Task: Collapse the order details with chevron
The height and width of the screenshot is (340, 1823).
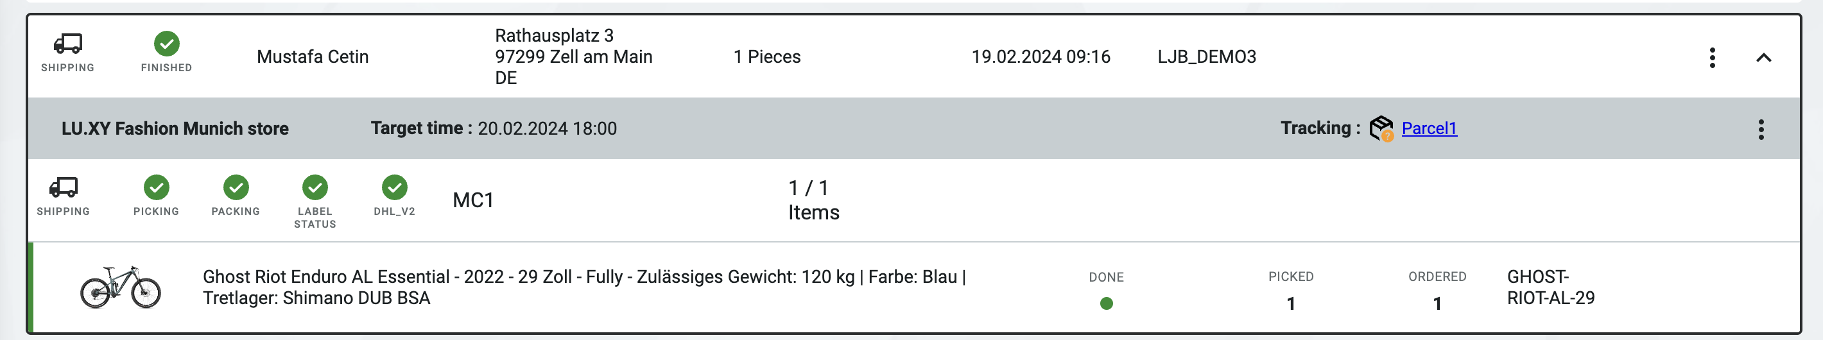Action: point(1763,57)
